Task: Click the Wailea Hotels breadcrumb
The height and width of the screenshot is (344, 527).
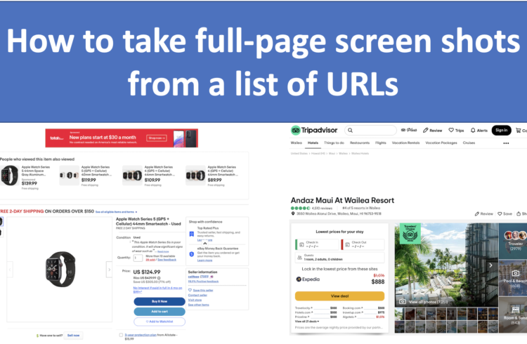Action: click(360, 154)
